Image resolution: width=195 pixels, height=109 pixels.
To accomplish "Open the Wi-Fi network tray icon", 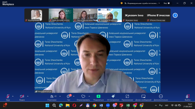I will click(172, 105).
